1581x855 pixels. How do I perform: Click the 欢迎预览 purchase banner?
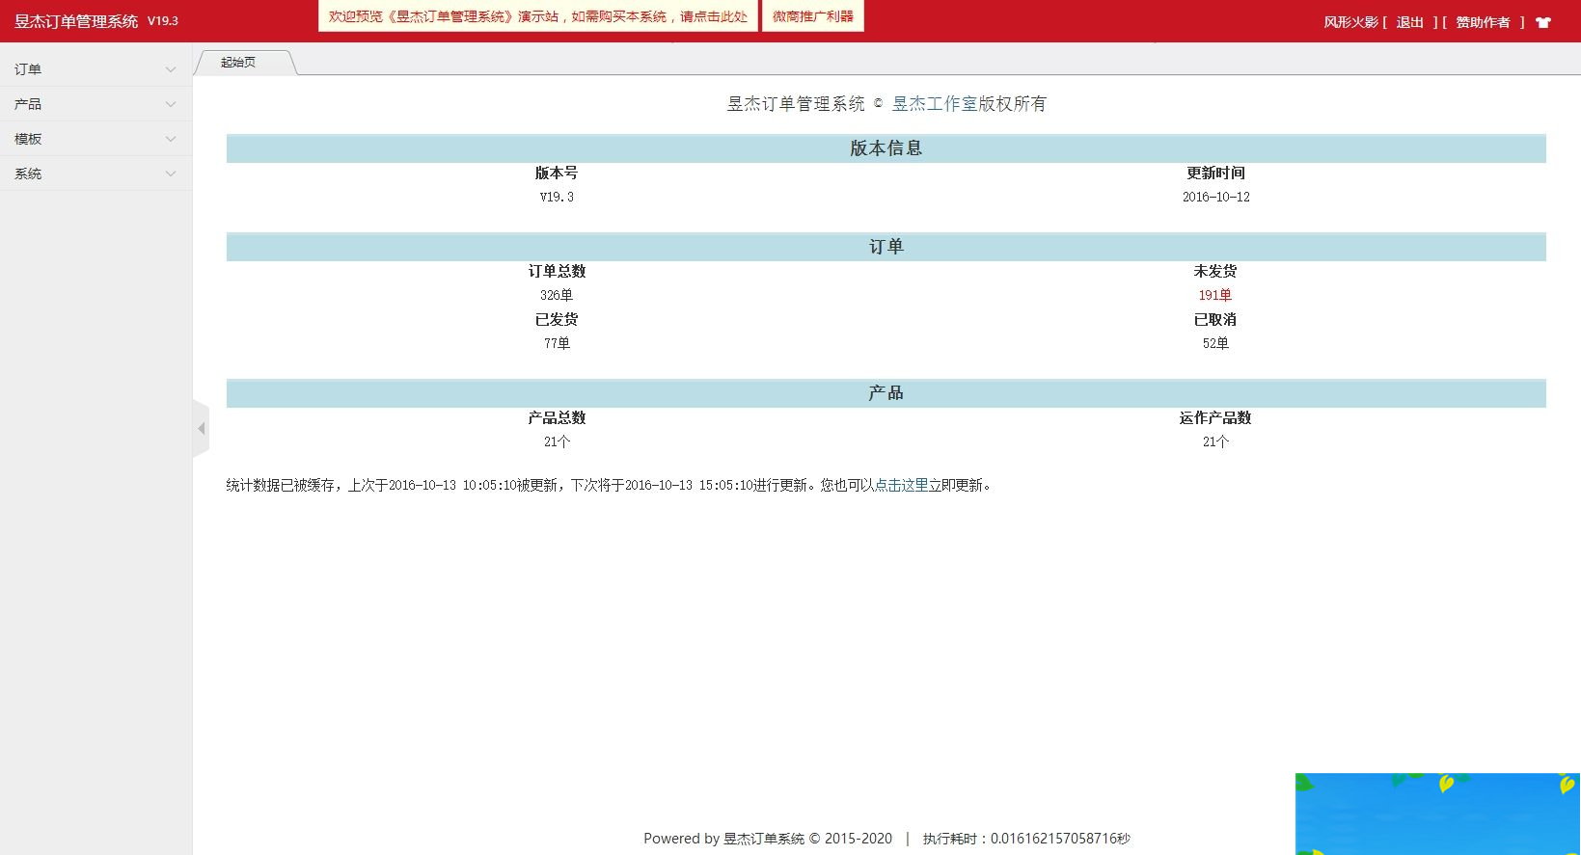point(537,16)
